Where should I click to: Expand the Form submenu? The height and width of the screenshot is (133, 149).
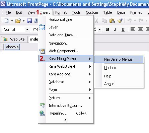click(66, 89)
